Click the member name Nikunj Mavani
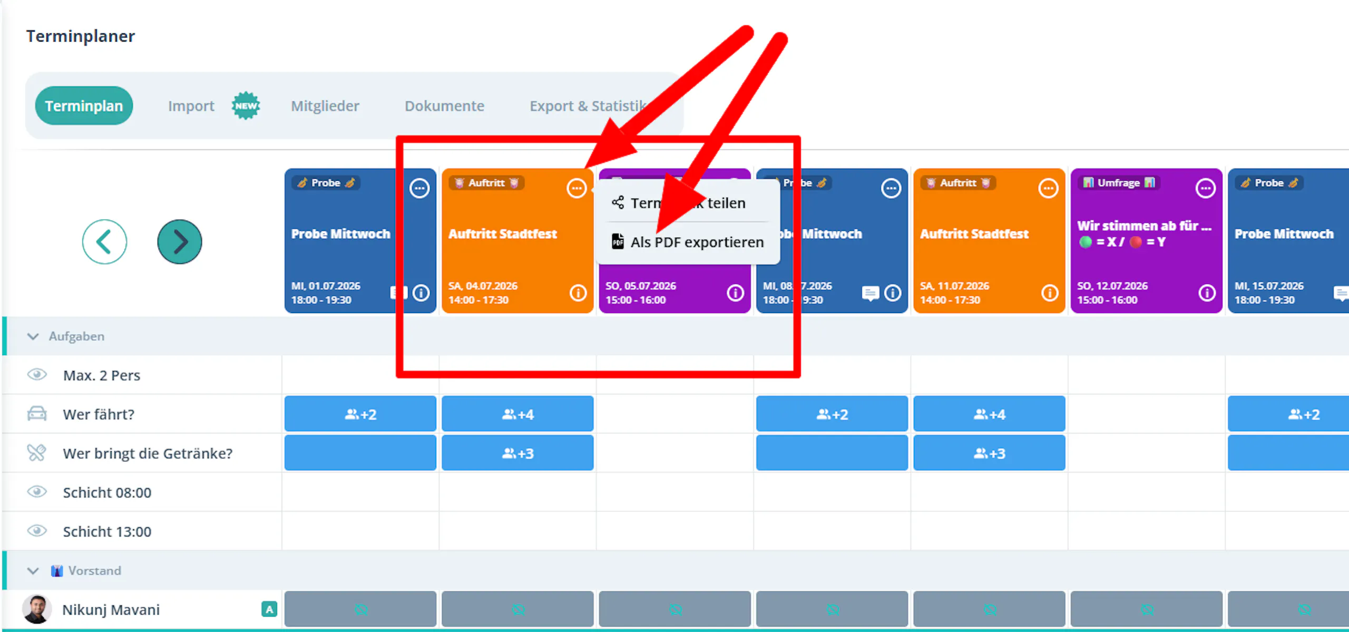 111,609
